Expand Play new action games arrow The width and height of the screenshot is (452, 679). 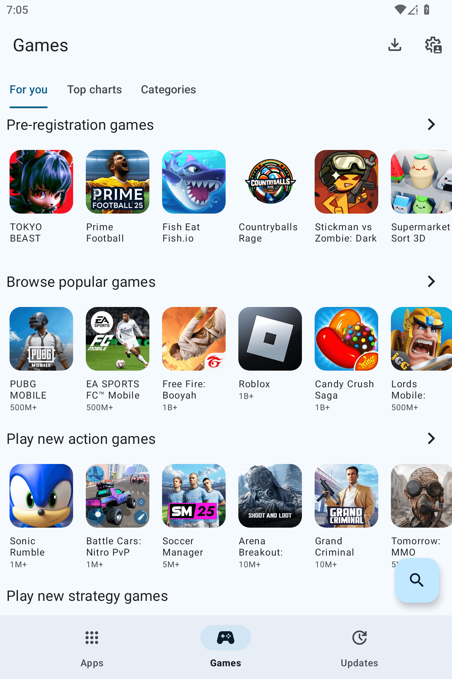(431, 439)
